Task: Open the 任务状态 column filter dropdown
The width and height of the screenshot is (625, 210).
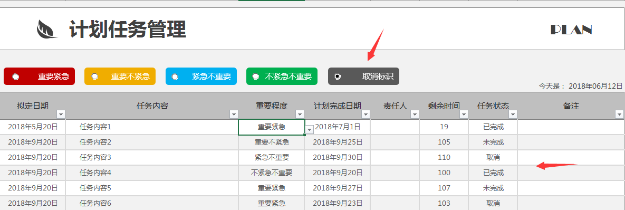Action: [513, 114]
